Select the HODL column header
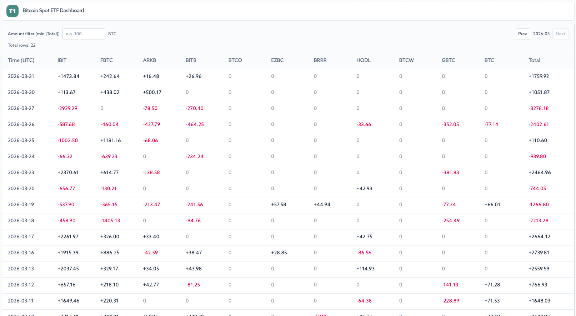Viewport: 576px width, 316px height. point(363,61)
